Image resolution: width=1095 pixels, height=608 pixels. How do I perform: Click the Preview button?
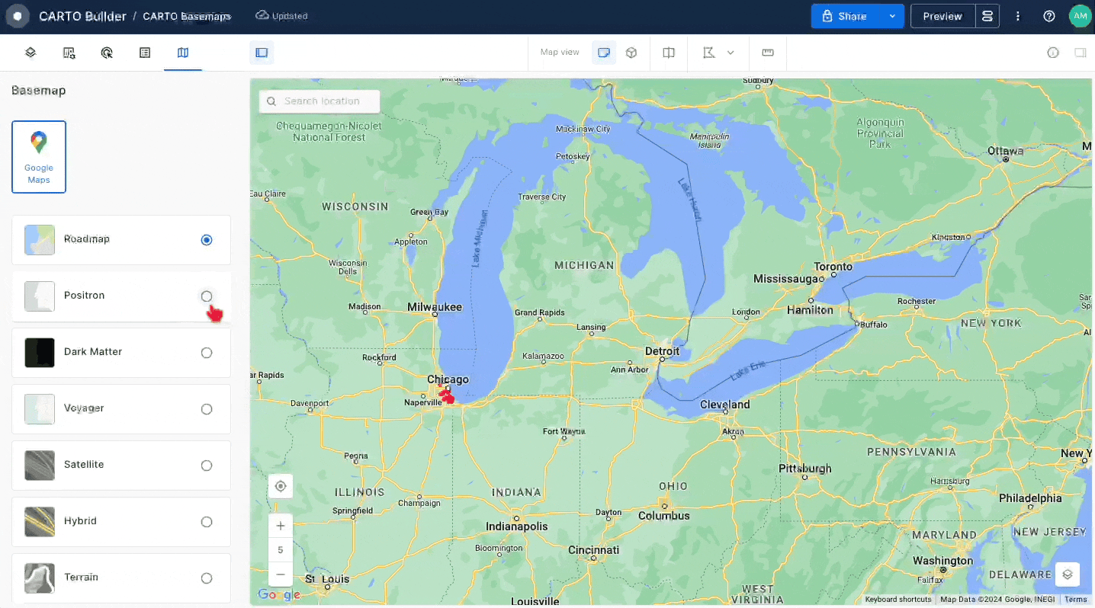click(942, 16)
